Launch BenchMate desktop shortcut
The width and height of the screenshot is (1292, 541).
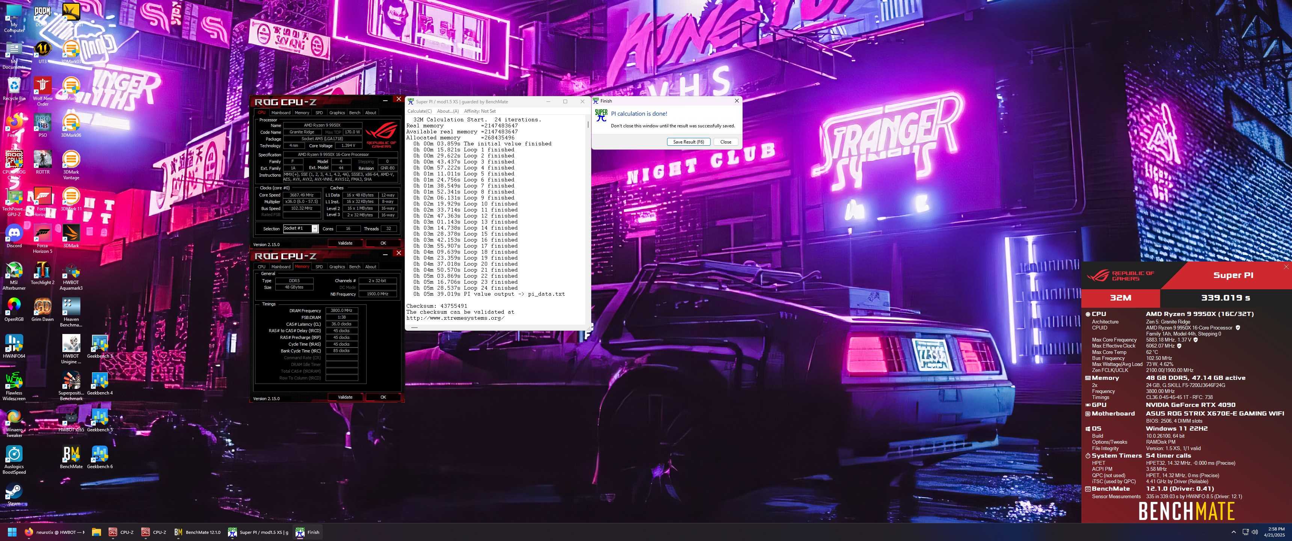pos(71,457)
